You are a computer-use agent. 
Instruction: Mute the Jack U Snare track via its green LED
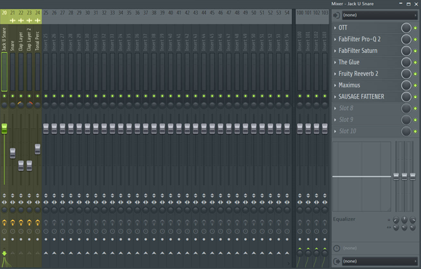pyautogui.click(x=4, y=96)
